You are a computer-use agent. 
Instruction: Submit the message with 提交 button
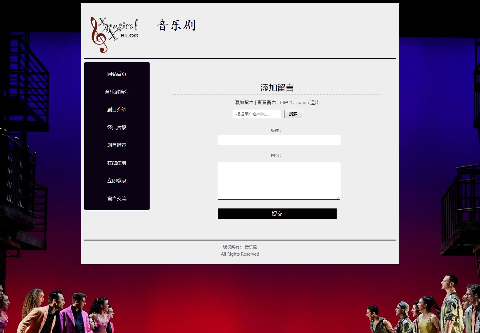(277, 214)
